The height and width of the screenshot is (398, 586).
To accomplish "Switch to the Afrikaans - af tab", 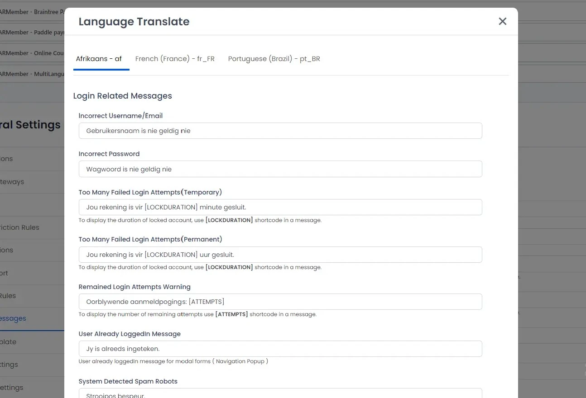I will [x=99, y=59].
